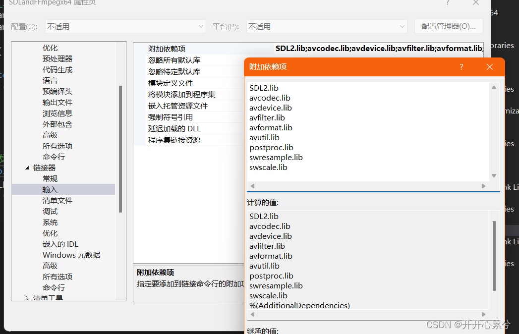Click the vertical scrollbar of the dependencies list
Viewport: 519px width, 334px height.
pos(494,134)
